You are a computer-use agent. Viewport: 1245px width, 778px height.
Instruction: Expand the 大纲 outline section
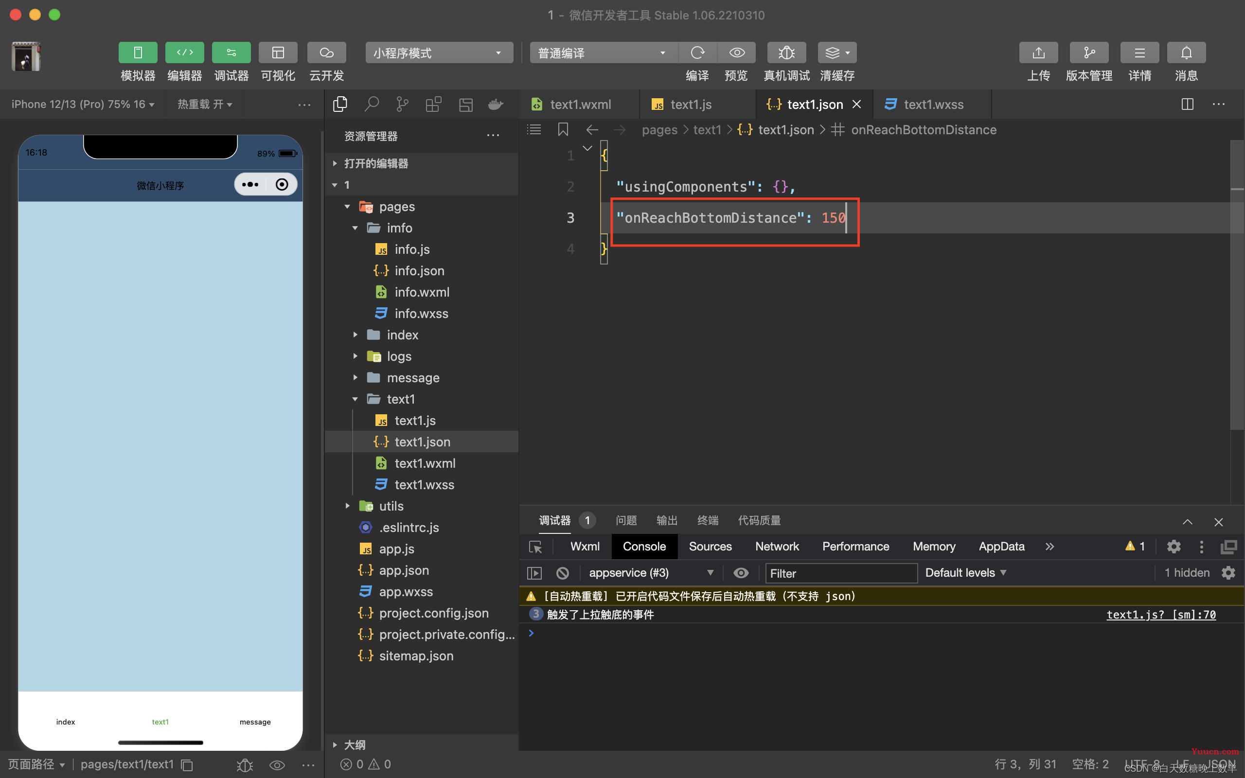[x=422, y=745]
